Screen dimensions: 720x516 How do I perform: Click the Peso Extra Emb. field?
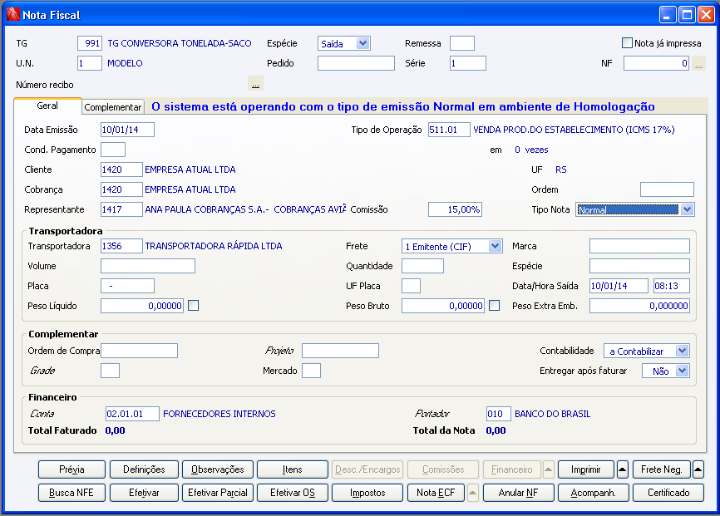[639, 306]
